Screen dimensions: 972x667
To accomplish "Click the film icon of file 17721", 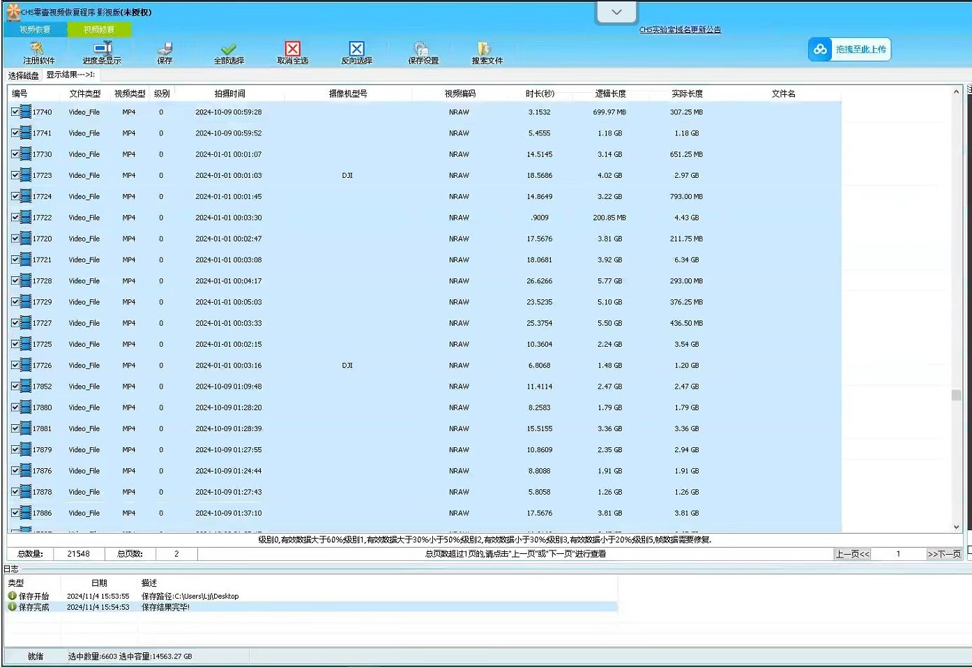I will pyautogui.click(x=26, y=260).
